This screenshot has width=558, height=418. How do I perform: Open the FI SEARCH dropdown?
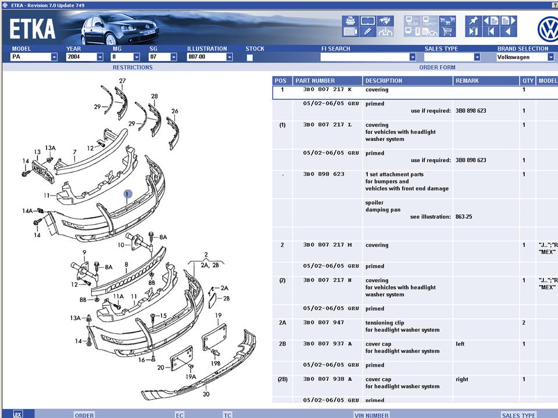413,57
